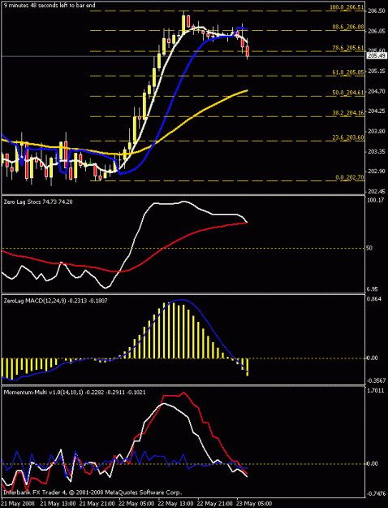Viewport: 388px width, 508px height.
Task: Click the '22 May 21:00' time axis label
Action: click(215, 504)
